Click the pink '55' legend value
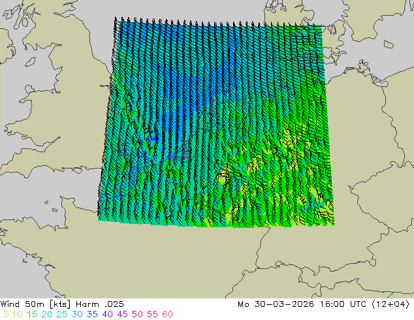Image resolution: width=414 pixels, height=320 pixels. (152, 314)
